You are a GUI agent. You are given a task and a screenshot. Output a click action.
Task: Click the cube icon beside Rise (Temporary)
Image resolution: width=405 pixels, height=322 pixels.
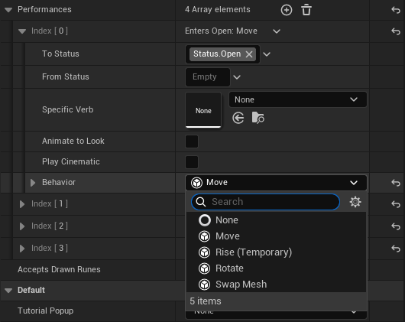pyautogui.click(x=204, y=252)
